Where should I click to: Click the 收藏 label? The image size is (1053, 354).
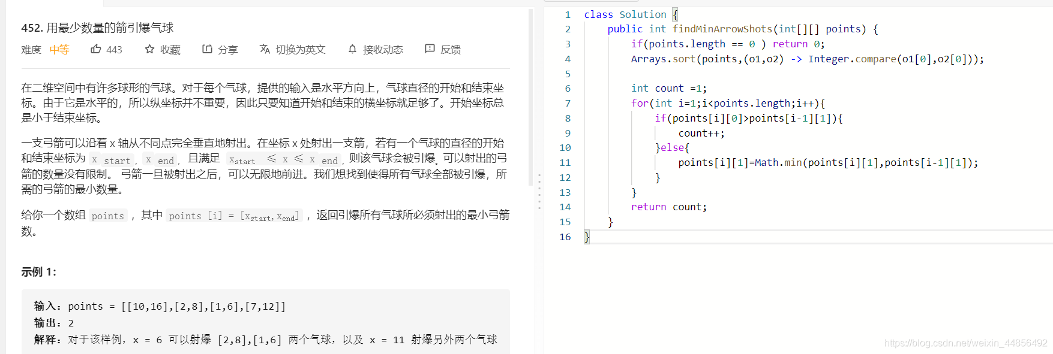(x=170, y=50)
